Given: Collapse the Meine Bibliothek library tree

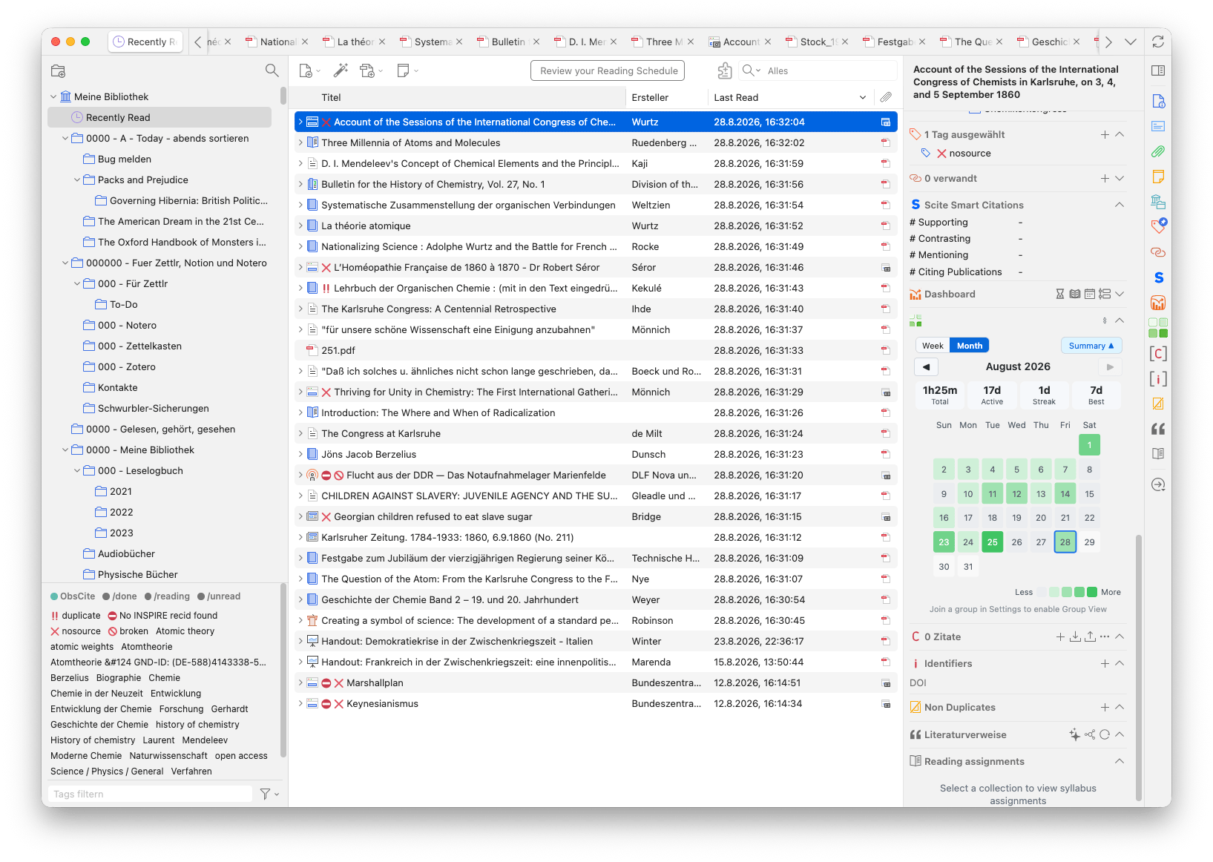Looking at the screenshot, I should pos(53,96).
